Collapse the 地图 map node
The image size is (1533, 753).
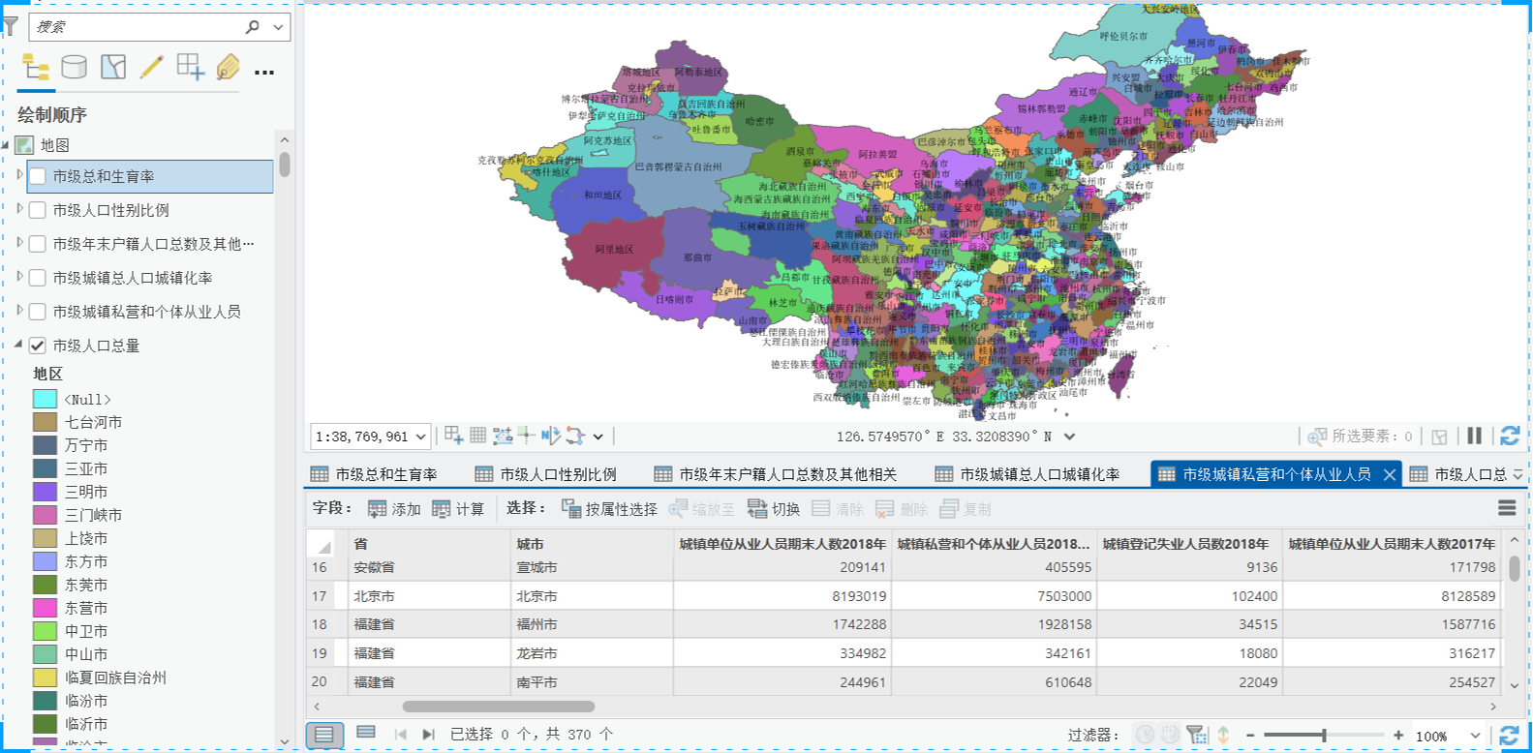click(x=5, y=145)
